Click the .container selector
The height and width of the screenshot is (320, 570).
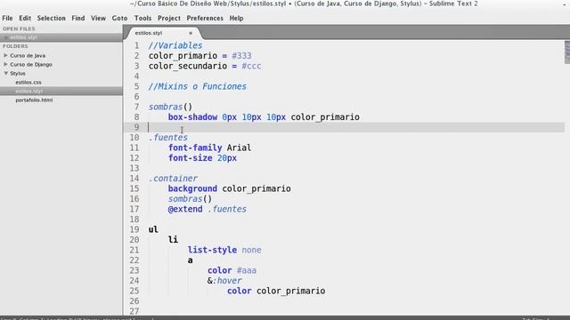point(173,179)
